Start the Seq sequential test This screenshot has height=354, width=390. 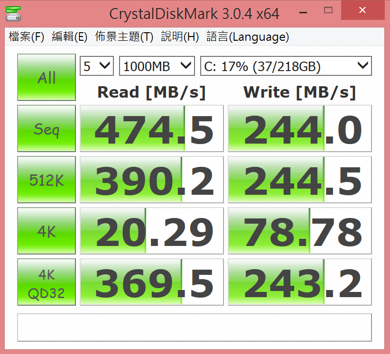pyautogui.click(x=46, y=128)
